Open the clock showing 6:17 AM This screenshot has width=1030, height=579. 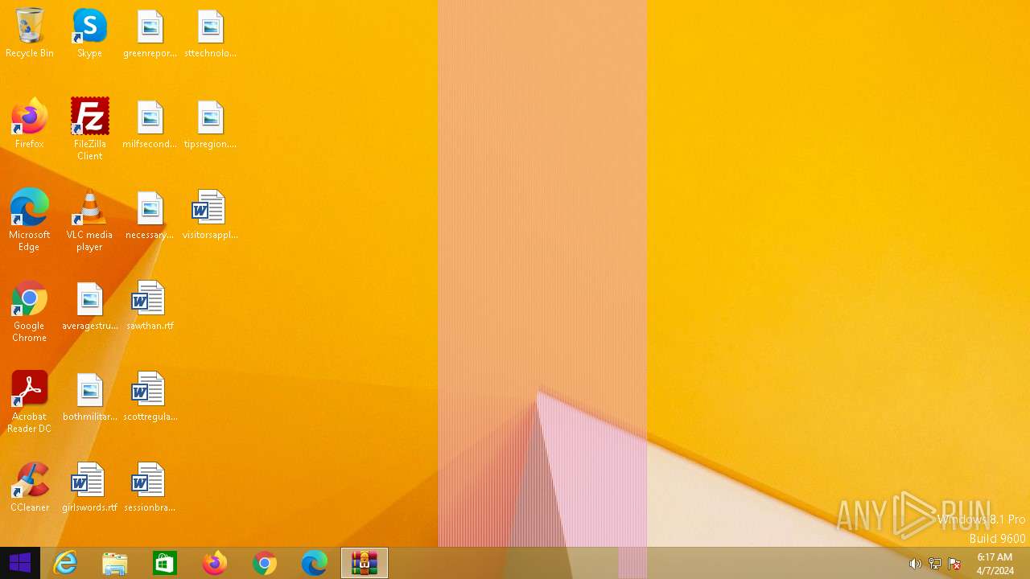(x=995, y=564)
